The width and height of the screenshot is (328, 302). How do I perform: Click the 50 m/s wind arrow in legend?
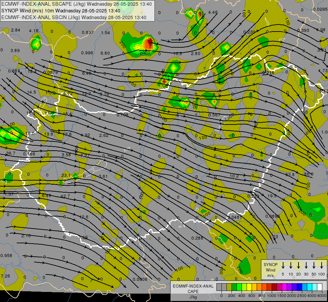click(x=314, y=265)
